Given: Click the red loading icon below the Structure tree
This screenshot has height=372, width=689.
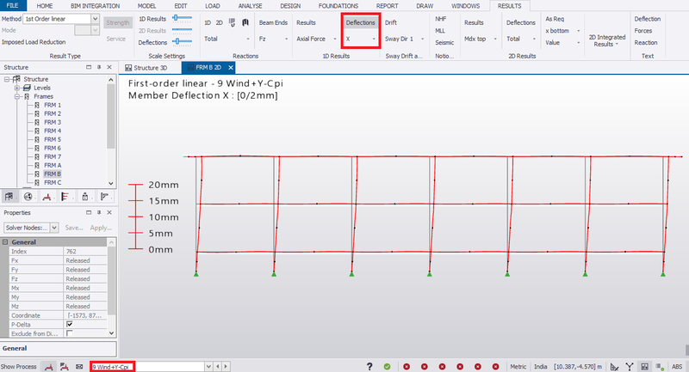Looking at the screenshot, I should point(47,197).
